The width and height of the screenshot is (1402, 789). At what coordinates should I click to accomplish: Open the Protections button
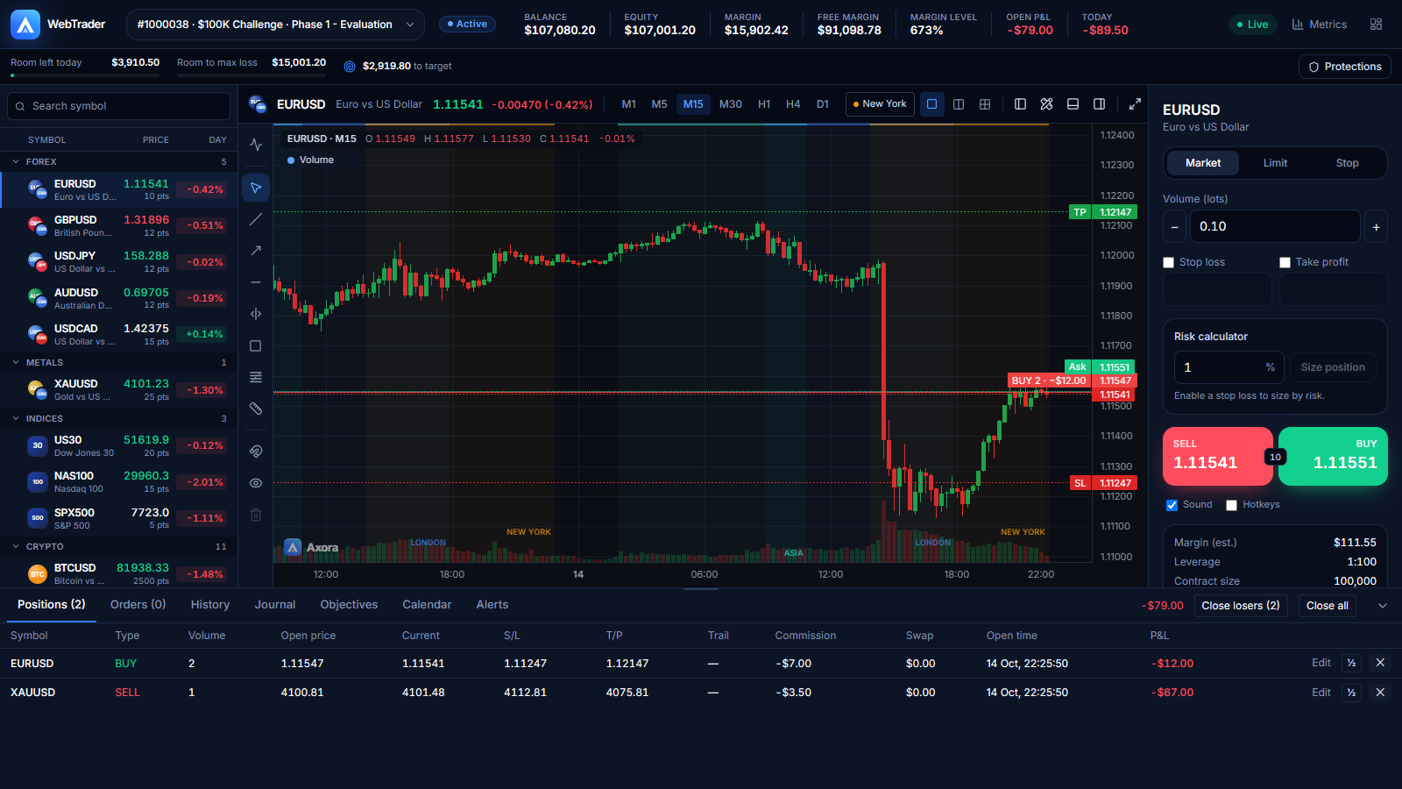(x=1344, y=67)
